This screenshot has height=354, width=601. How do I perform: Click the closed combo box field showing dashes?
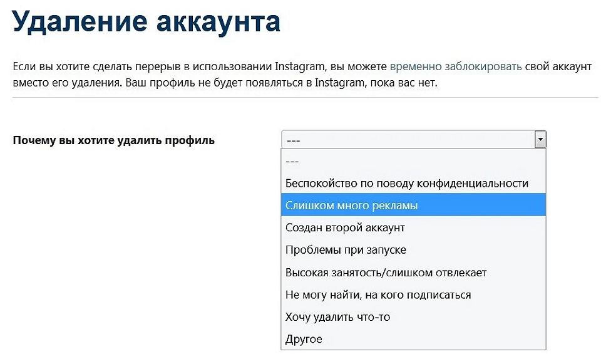(414, 140)
